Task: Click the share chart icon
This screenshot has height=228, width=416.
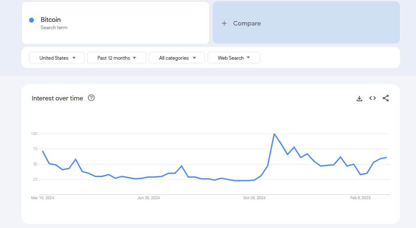Action: pos(386,98)
